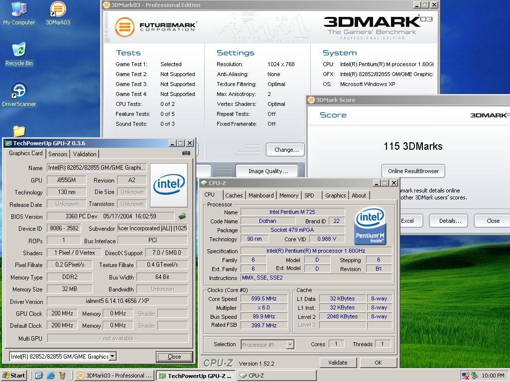Click the GPU name field in GPU-Z
This screenshot has width=510, height=382.
pyautogui.click(x=97, y=168)
